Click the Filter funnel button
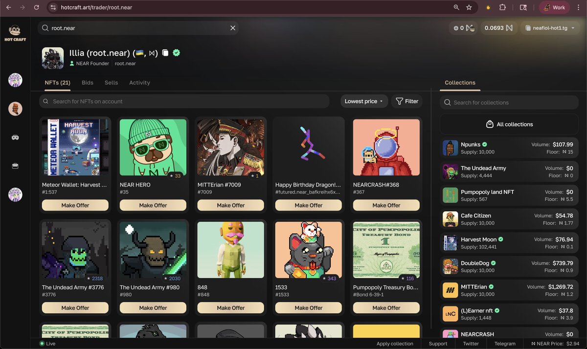Image resolution: width=587 pixels, height=349 pixels. click(407, 101)
